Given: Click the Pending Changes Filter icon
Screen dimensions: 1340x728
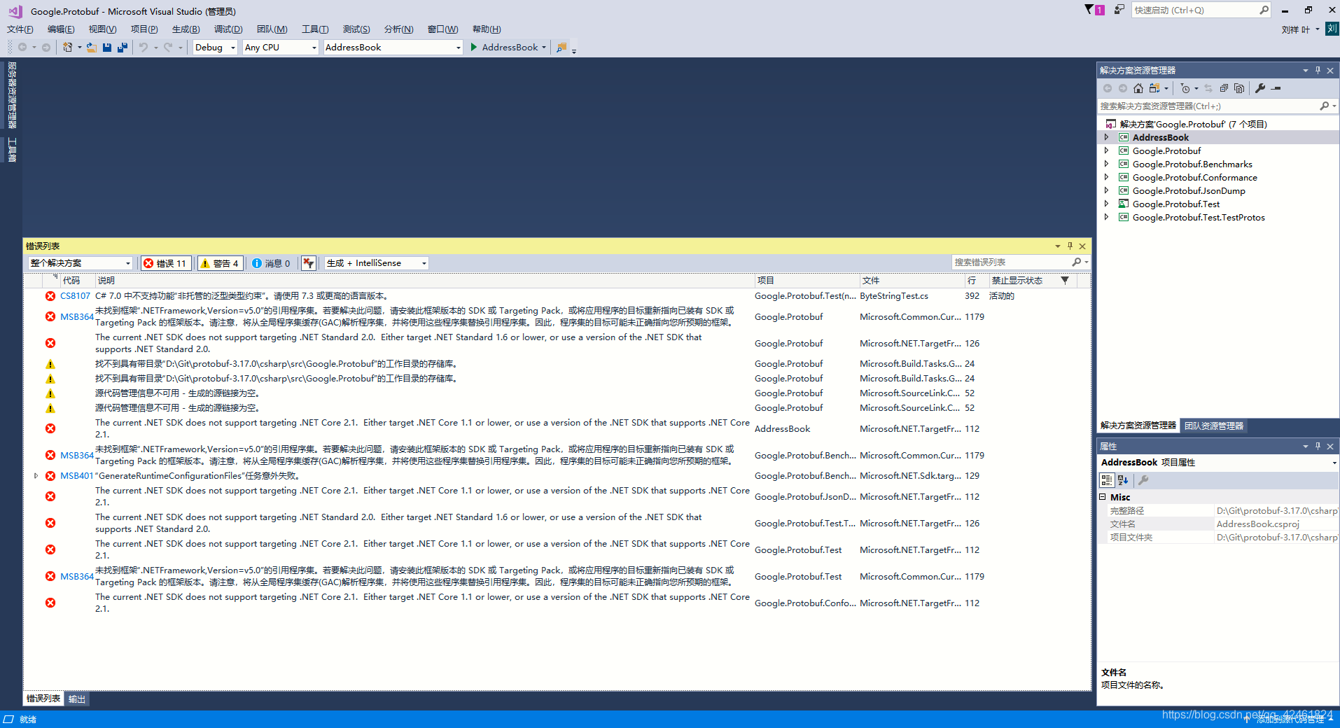Looking at the screenshot, I should (x=1185, y=88).
